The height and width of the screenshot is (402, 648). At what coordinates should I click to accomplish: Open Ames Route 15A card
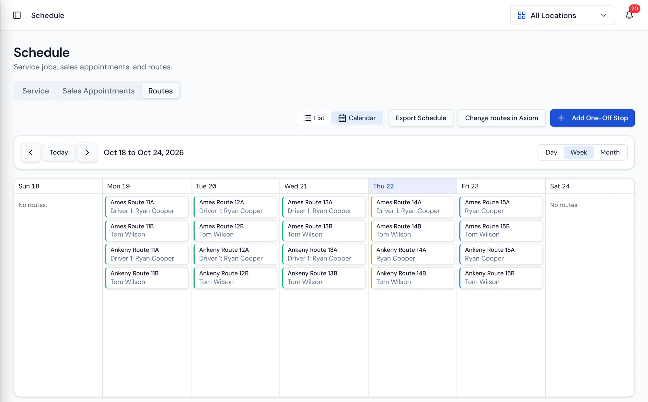(501, 207)
